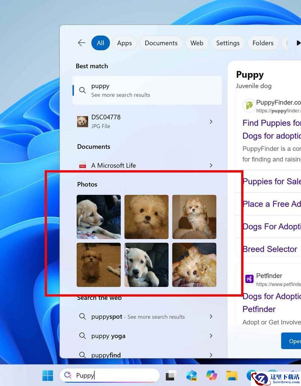The image size is (301, 386).
Task: Select the puppy yoga web suggestion
Action: [147, 336]
